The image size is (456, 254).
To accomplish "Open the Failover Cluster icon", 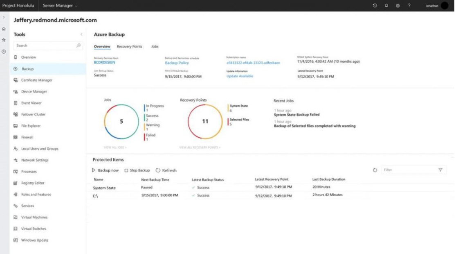I will (16, 114).
